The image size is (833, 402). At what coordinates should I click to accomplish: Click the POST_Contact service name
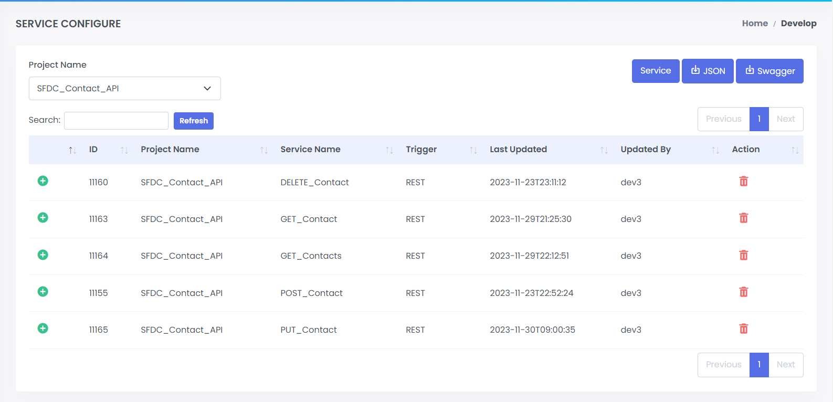pyautogui.click(x=311, y=293)
